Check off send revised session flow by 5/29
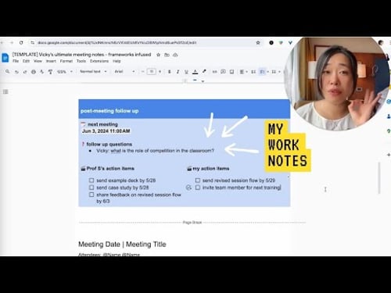 [198, 180]
